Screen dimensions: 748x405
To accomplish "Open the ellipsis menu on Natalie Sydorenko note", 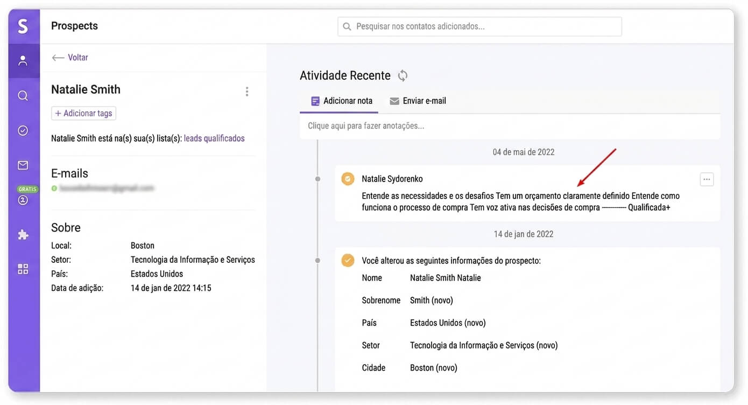I will pyautogui.click(x=707, y=179).
